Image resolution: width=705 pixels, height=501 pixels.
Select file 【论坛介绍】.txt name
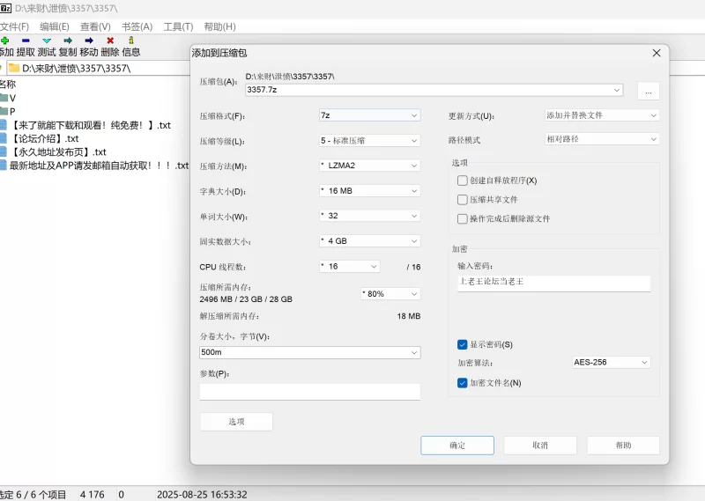tap(44, 138)
